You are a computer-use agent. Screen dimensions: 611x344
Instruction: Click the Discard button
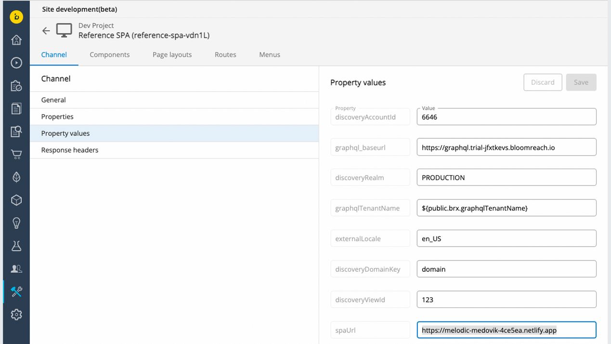pos(543,82)
